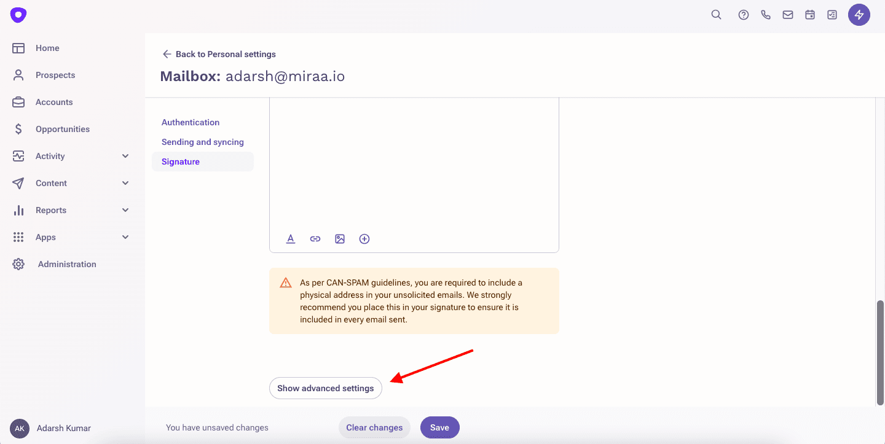The height and width of the screenshot is (444, 885).
Task: Click the vertical scrollbar thumb
Action: (880, 352)
